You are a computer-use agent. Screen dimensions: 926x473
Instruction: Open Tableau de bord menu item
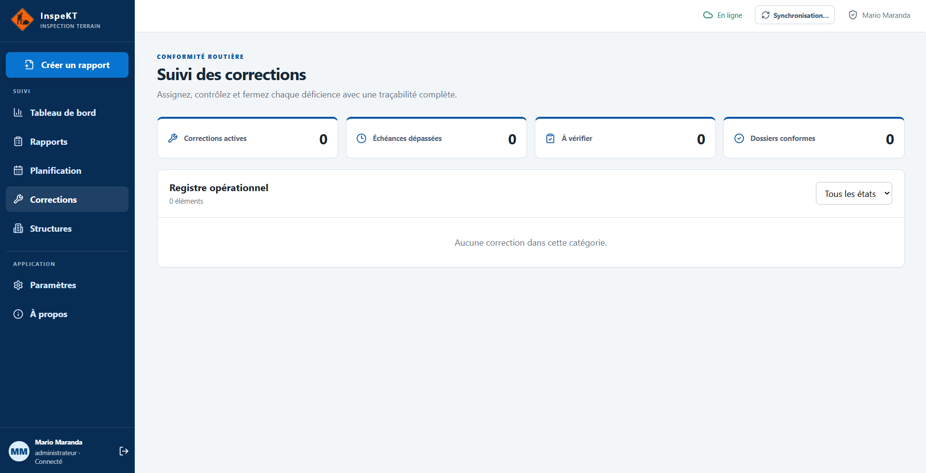tap(67, 112)
